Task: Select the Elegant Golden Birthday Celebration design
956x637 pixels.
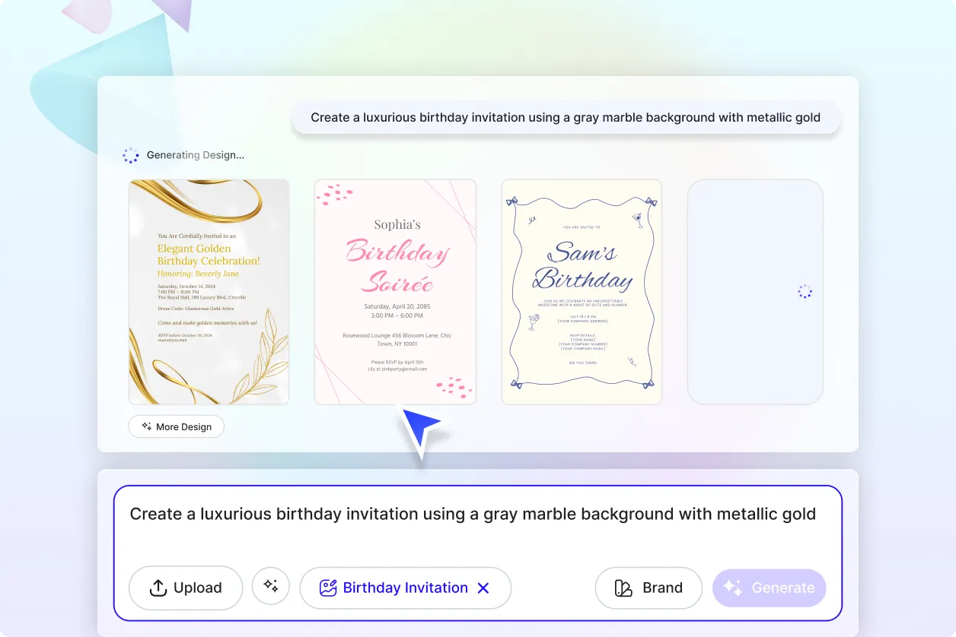Action: pos(209,291)
